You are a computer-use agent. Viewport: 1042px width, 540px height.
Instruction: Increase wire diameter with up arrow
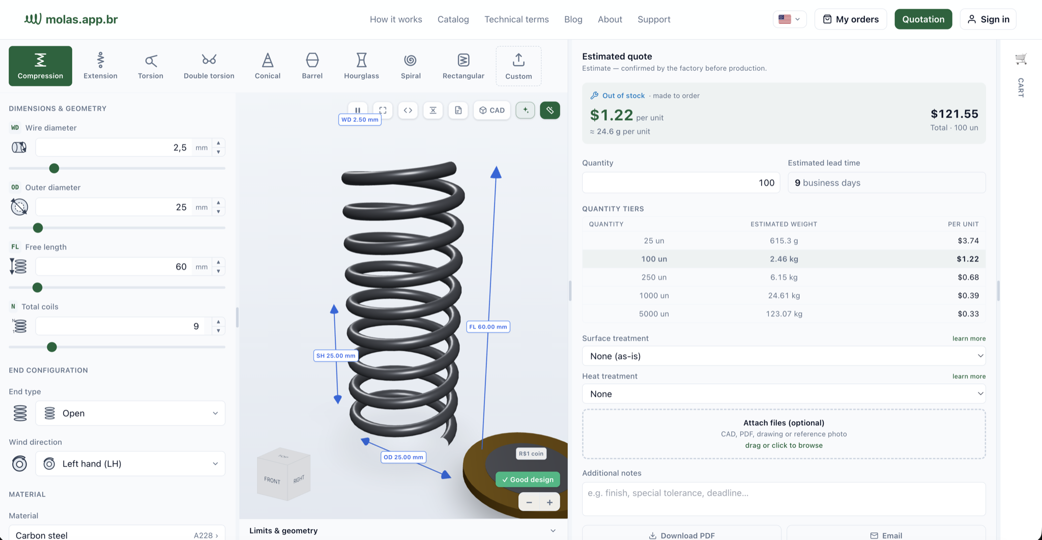pos(218,143)
